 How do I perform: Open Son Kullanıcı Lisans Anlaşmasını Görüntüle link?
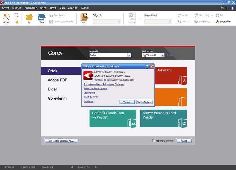[x=104, y=84]
